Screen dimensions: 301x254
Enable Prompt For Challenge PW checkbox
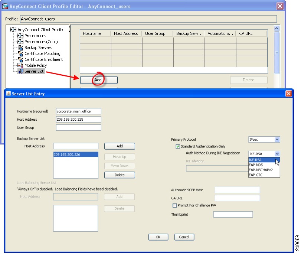[x=174, y=205]
